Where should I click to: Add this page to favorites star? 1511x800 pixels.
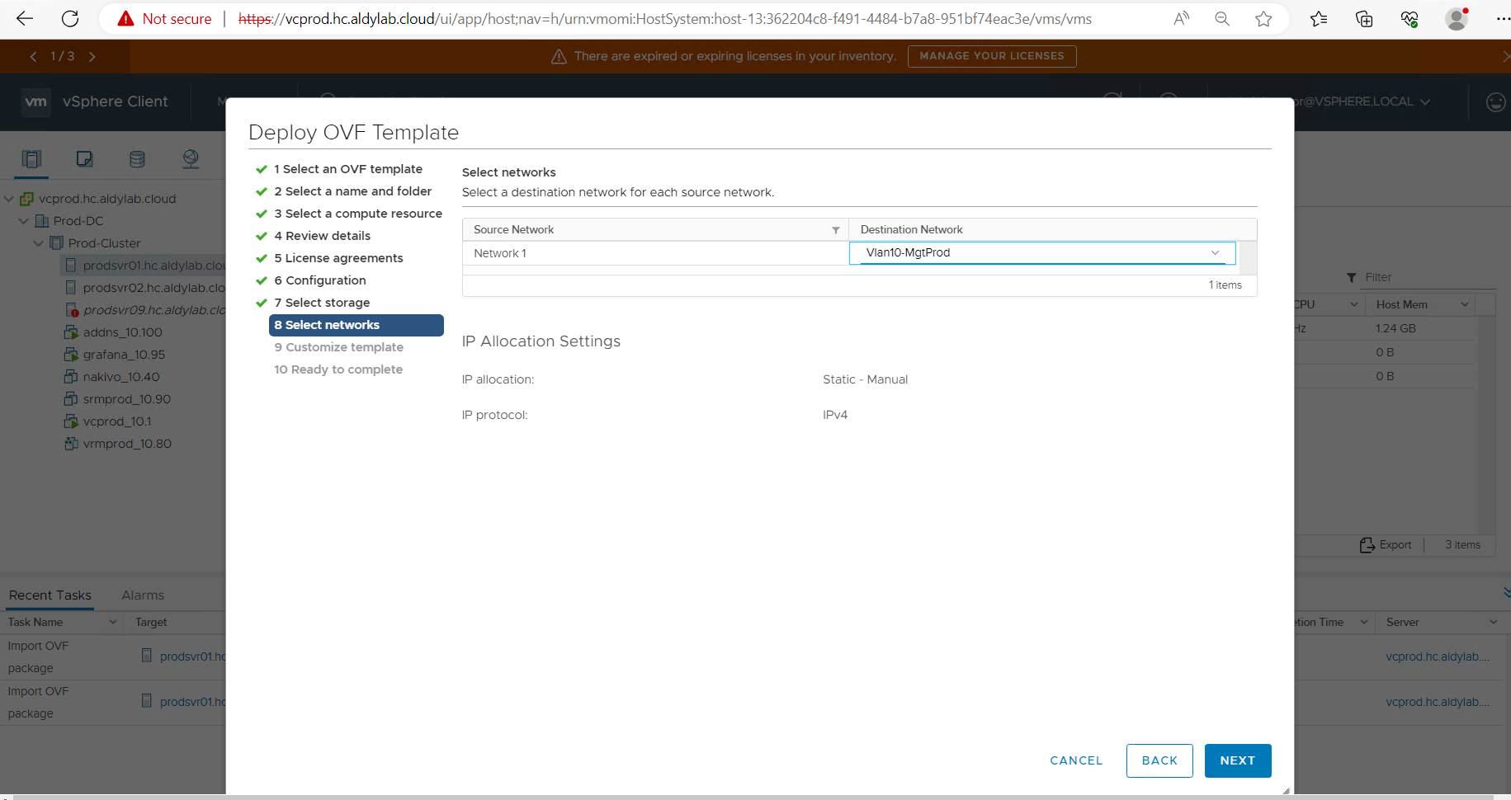[x=1263, y=19]
